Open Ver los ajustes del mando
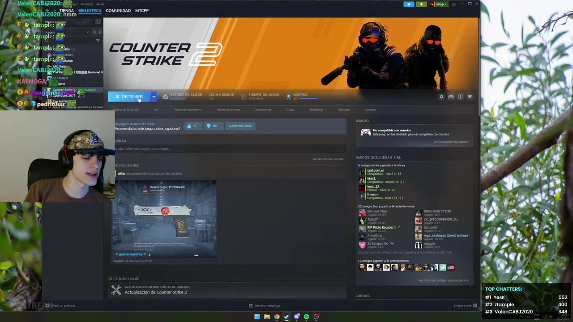Screen dimensions: 573x322 click(x=451, y=142)
